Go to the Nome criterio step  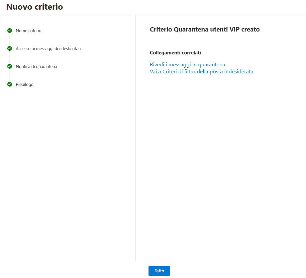point(29,31)
